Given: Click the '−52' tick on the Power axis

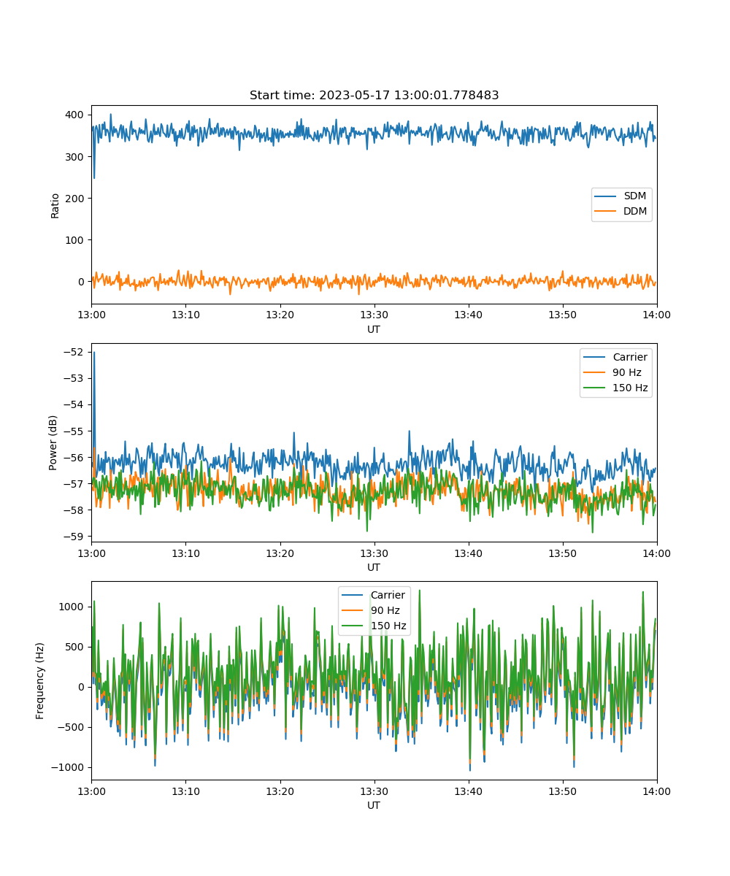Looking at the screenshot, I should [x=75, y=352].
